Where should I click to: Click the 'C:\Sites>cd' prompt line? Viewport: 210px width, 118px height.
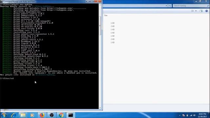tap(7, 78)
